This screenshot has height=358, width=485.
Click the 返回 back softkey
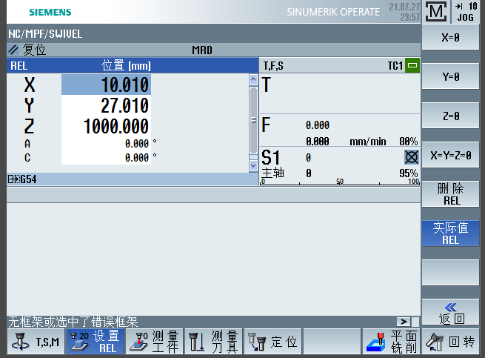click(450, 312)
